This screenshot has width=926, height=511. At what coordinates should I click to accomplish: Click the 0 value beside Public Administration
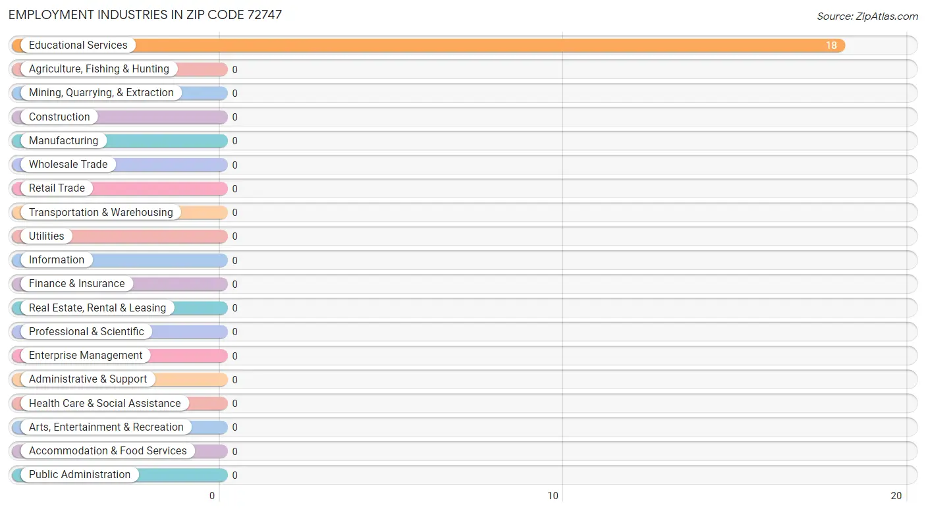coord(235,475)
